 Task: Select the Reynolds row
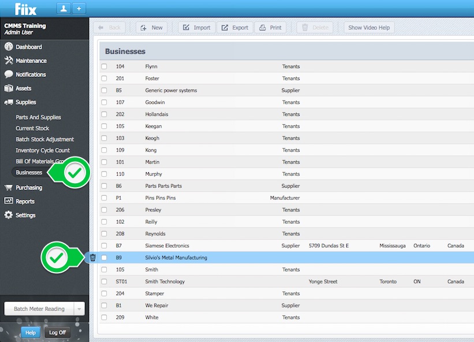[x=286, y=234]
